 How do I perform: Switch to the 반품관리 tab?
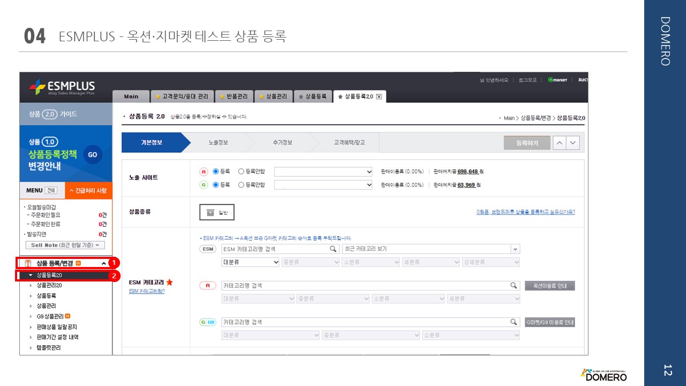234,96
